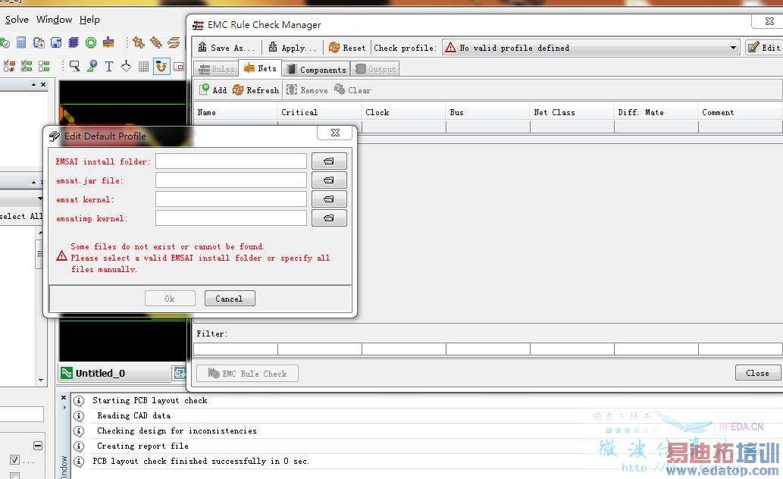Click the red rectangle icon beside the rotate icon
This screenshot has width=783, height=479.
pyautogui.click(x=180, y=66)
